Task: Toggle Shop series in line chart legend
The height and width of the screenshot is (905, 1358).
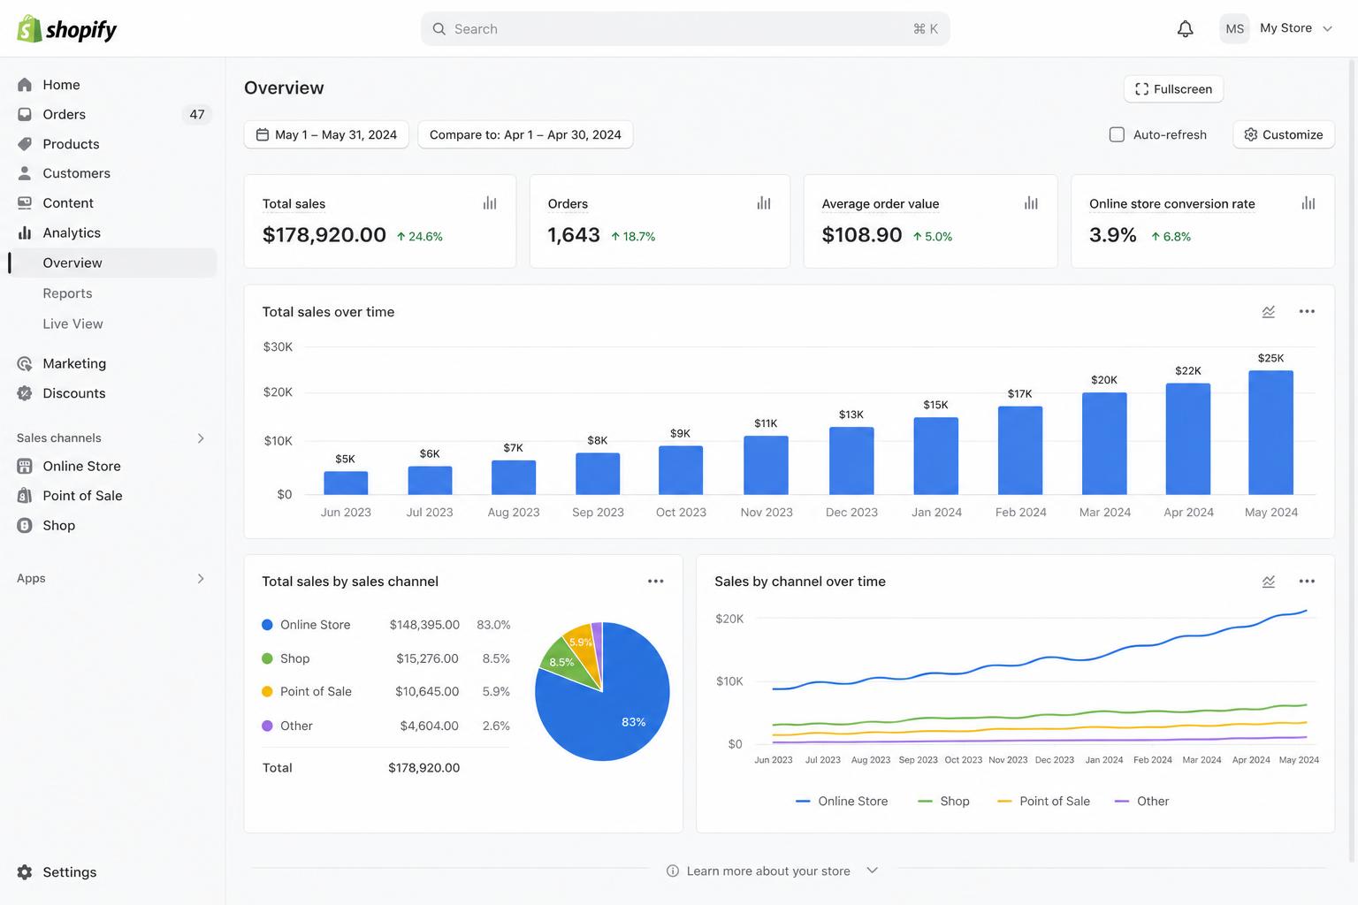Action: (x=944, y=801)
